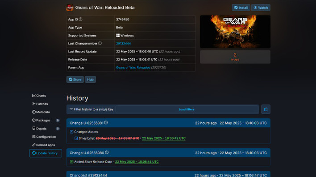316x177 pixels.
Task: Click Change U:62555081 header text
Action: click(87, 123)
